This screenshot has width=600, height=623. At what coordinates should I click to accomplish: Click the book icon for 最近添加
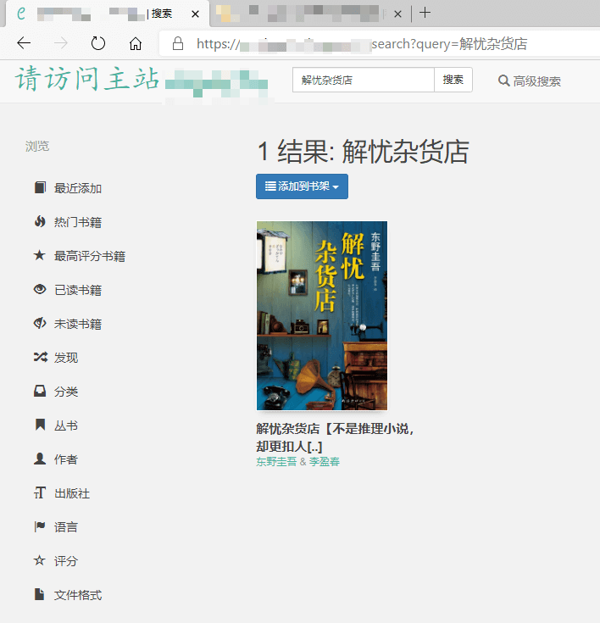tap(40, 187)
